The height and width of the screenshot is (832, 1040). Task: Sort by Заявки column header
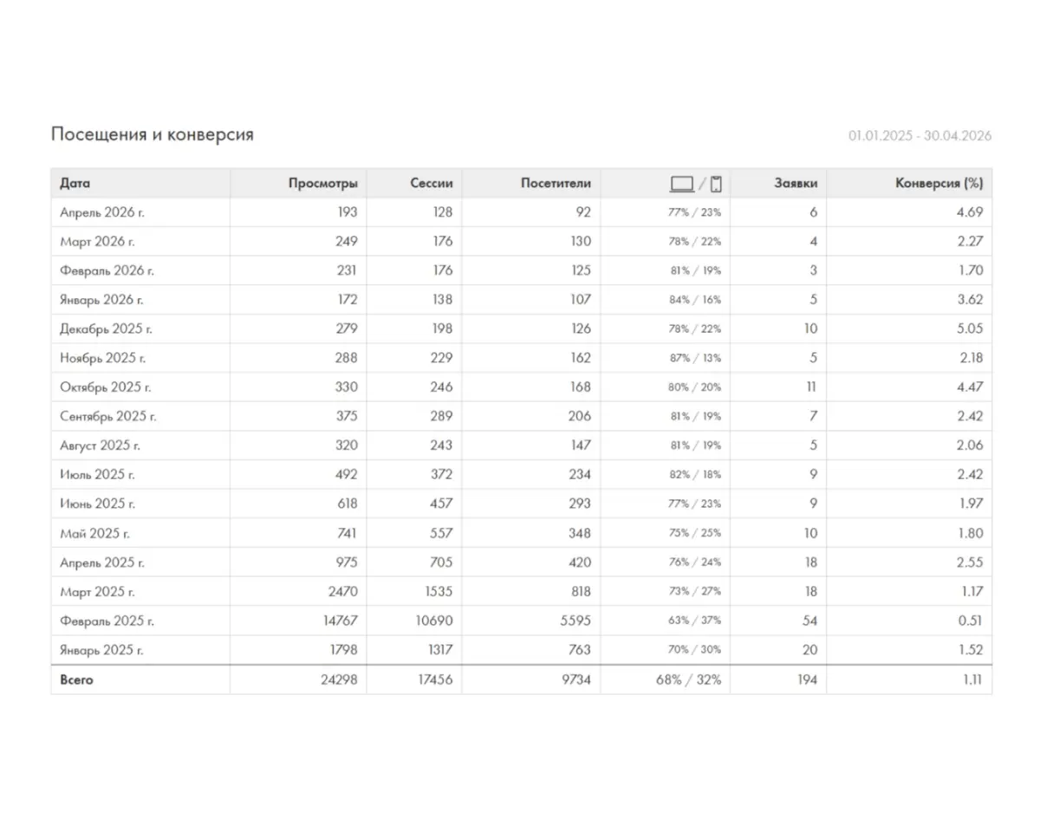[796, 184]
